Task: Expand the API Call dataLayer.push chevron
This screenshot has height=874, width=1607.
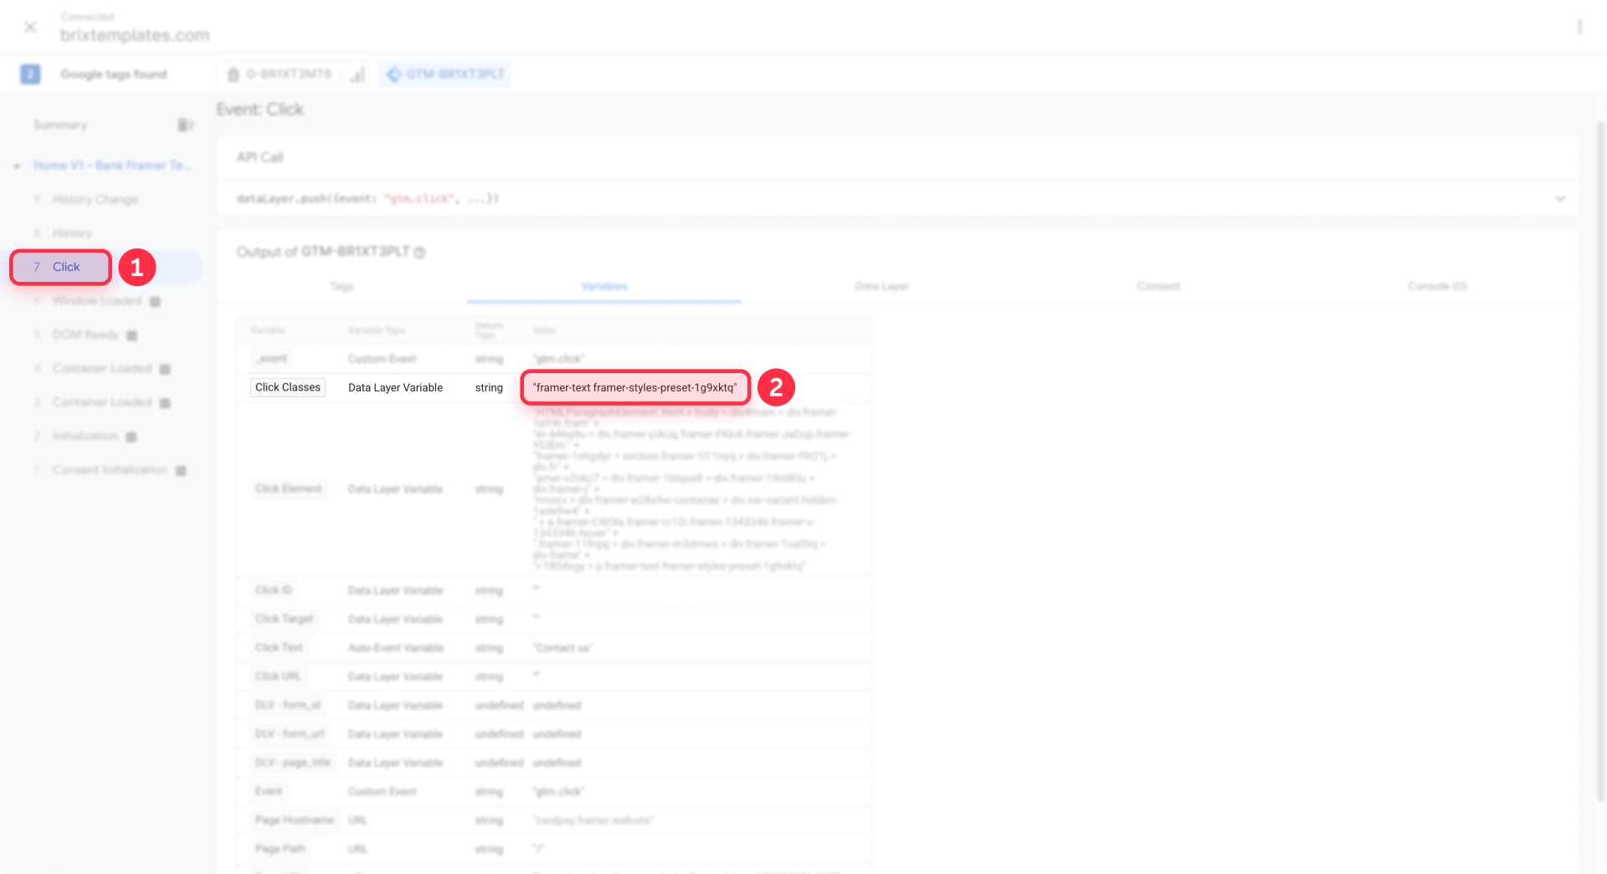Action: [x=1560, y=199]
